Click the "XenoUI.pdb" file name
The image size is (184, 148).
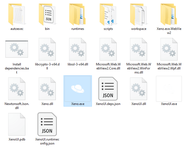coord(17,139)
